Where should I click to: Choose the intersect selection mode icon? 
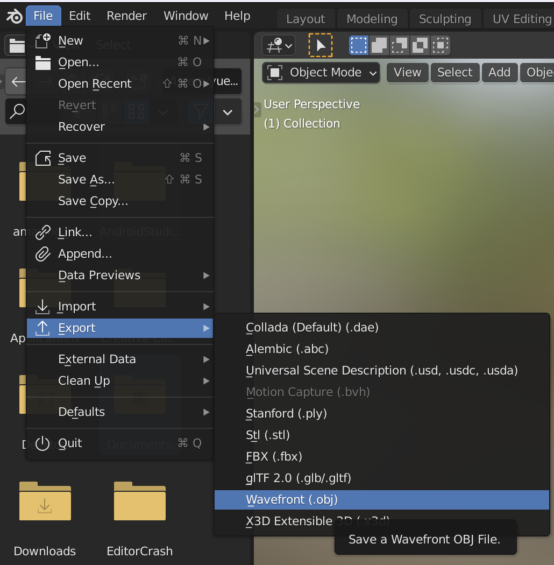440,45
